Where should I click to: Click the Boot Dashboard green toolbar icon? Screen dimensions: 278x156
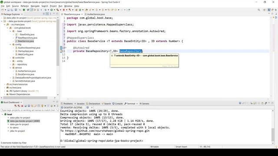[24, 10]
